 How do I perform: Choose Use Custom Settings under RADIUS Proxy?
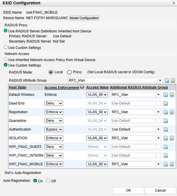click(5, 47)
